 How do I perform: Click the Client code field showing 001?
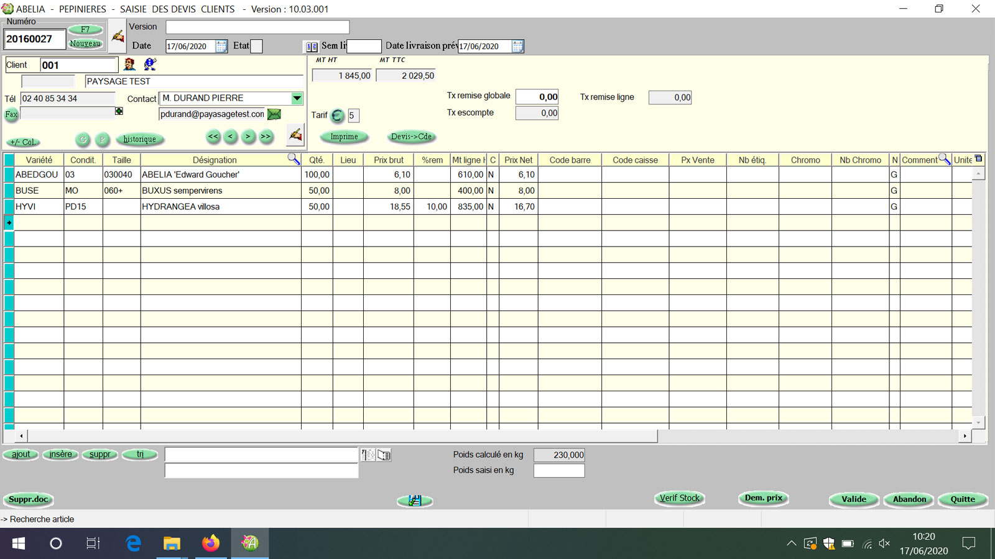click(x=79, y=65)
